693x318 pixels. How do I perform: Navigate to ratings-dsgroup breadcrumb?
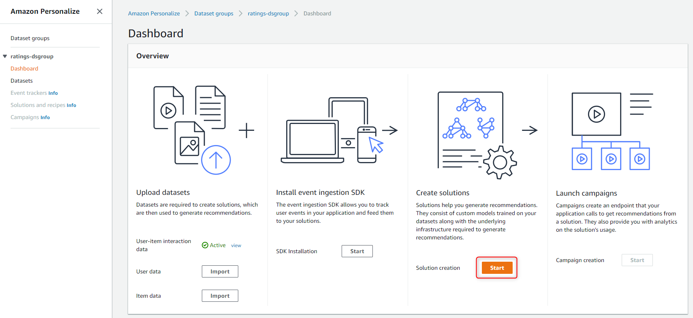coord(268,13)
